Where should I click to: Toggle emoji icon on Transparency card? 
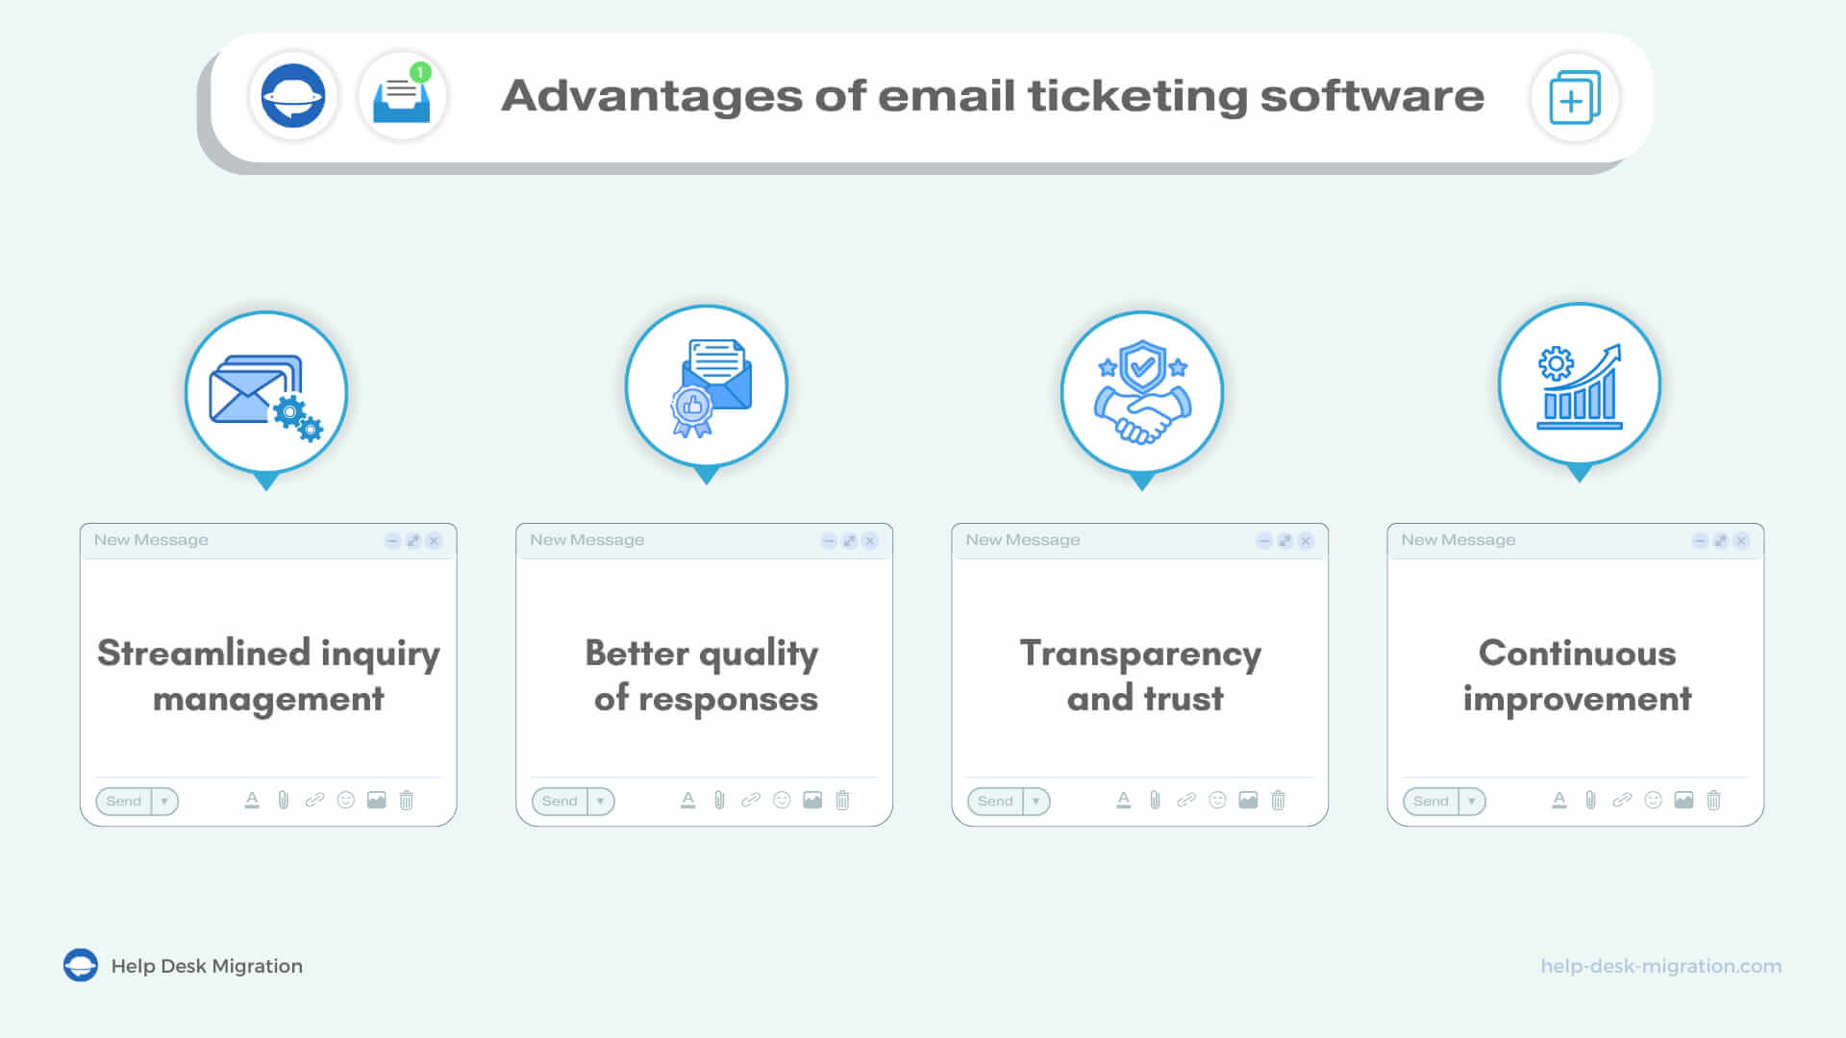click(x=1217, y=800)
